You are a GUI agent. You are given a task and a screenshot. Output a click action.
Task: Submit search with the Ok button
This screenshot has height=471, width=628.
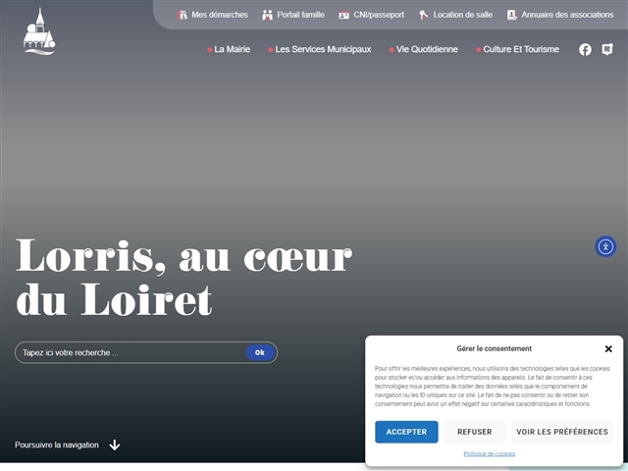click(260, 353)
